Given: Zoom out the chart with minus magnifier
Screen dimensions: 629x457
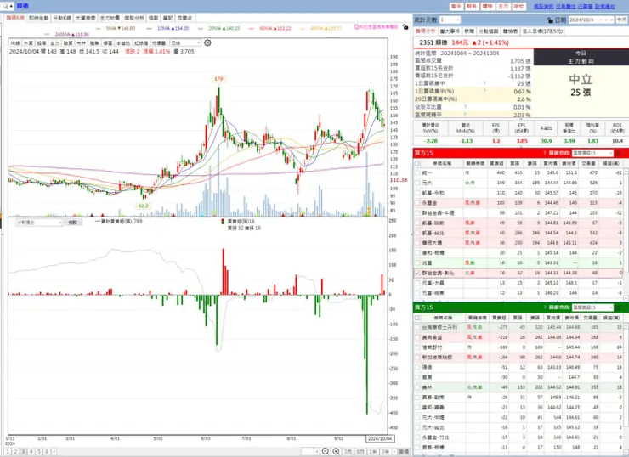Looking at the screenshot, I should point(326,451).
